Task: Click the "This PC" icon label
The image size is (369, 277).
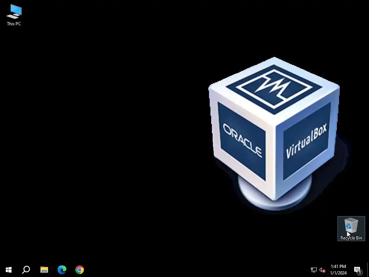Action: click(x=14, y=24)
